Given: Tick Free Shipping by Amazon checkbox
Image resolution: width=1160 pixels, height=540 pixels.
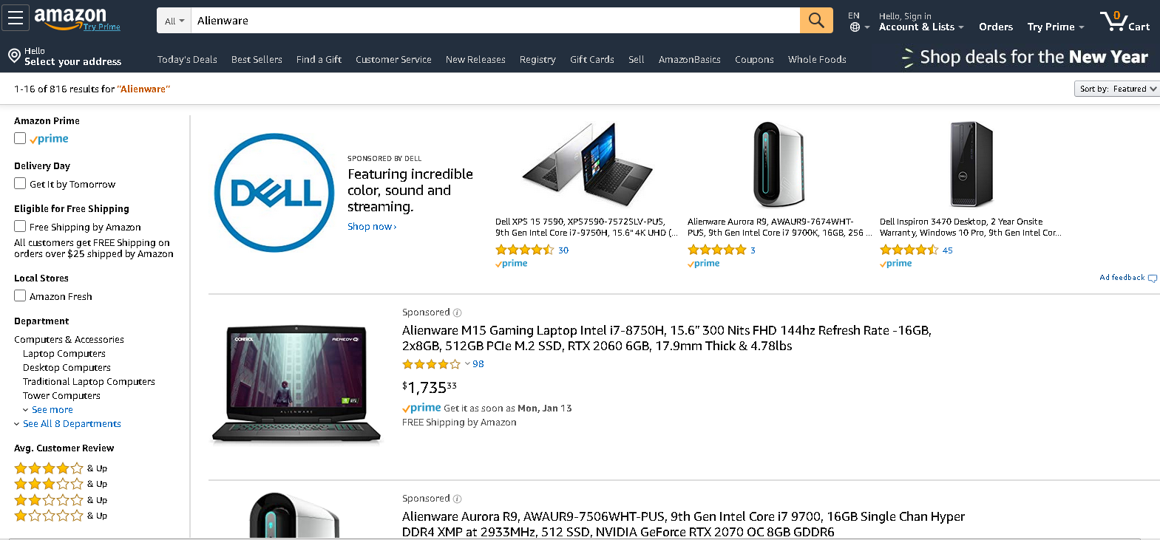Looking at the screenshot, I should pos(20,226).
